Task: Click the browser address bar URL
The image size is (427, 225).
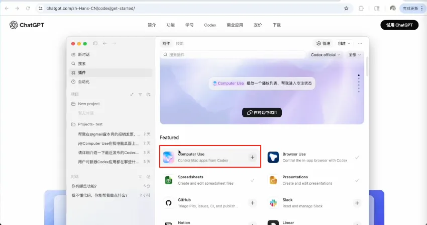Action: pyautogui.click(x=91, y=9)
